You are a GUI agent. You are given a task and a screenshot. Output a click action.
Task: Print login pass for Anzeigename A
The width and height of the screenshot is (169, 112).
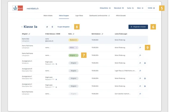tap(145, 63)
